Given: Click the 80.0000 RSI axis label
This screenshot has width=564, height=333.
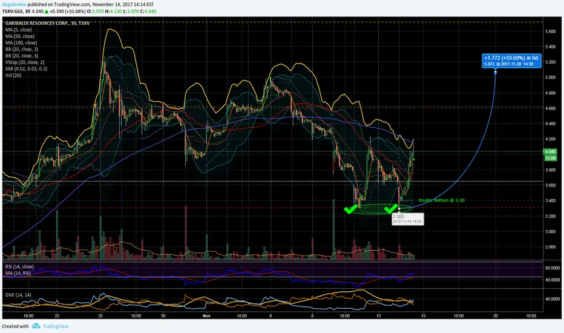Looking at the screenshot, I should point(553,268).
